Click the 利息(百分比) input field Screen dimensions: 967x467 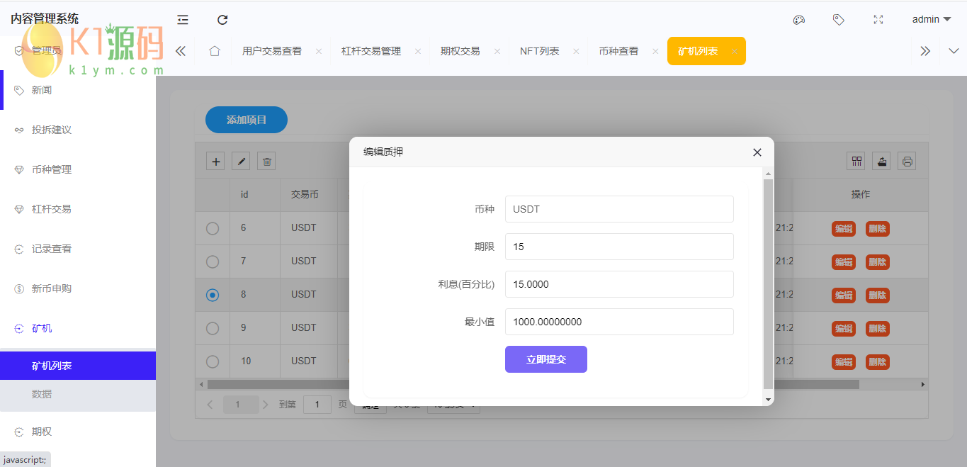click(618, 284)
